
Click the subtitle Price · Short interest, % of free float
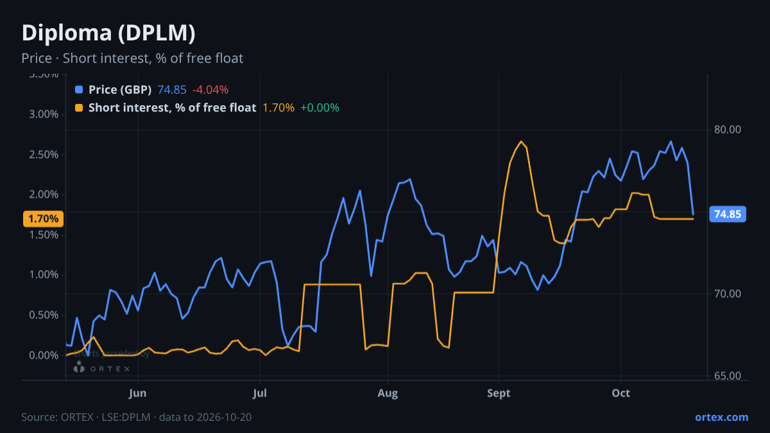[132, 58]
